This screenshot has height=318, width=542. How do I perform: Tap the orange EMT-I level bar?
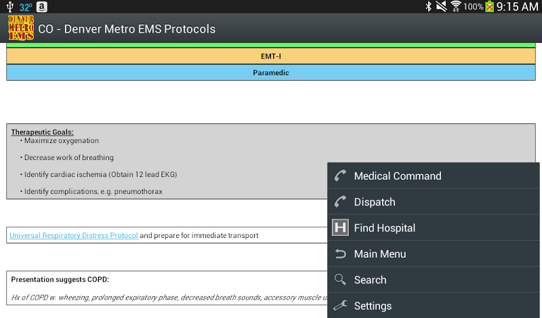coord(271,56)
